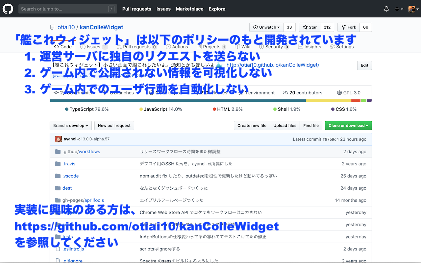Open the .github/workflows folder

81,152
